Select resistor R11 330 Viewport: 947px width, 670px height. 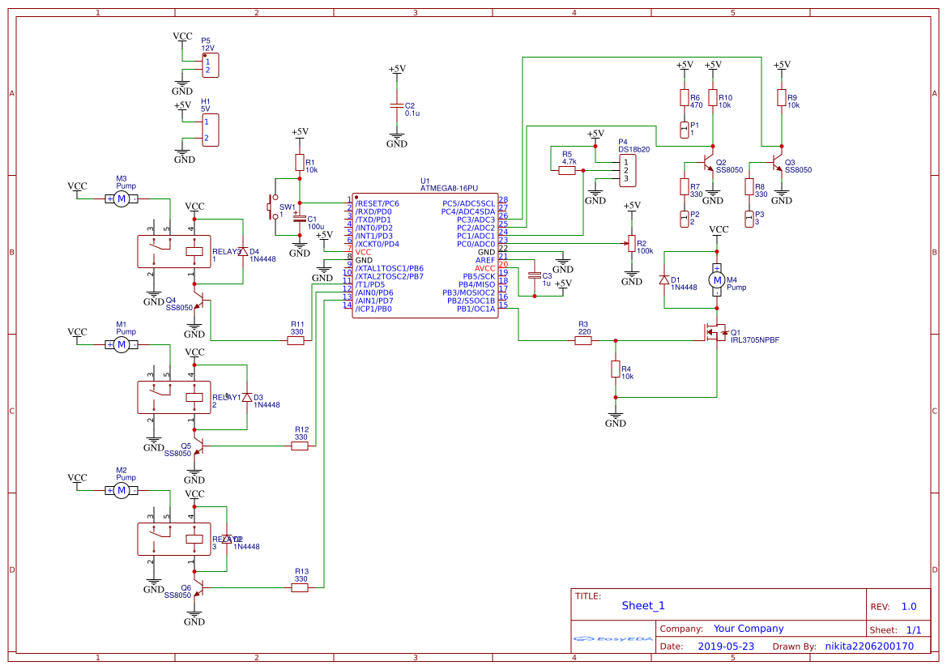[x=296, y=341]
